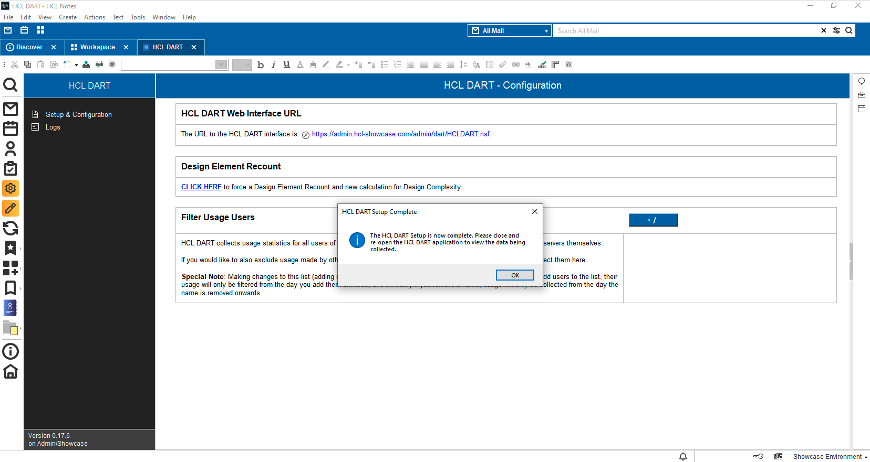Image resolution: width=870 pixels, height=462 pixels.
Task: Open the Workspace grid icon in the top blue bar
Action: (x=40, y=30)
